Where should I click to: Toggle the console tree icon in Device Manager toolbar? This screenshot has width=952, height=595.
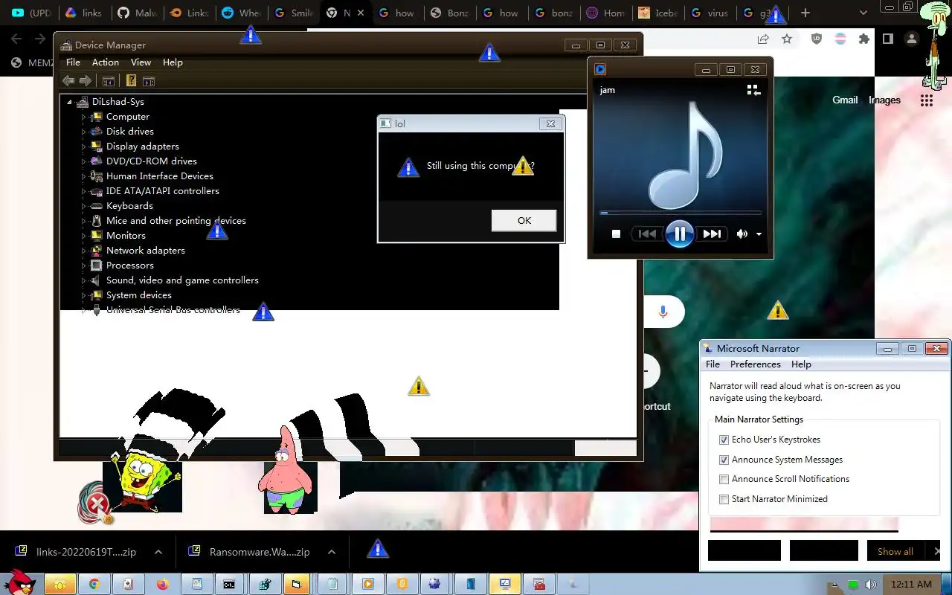[x=109, y=81]
